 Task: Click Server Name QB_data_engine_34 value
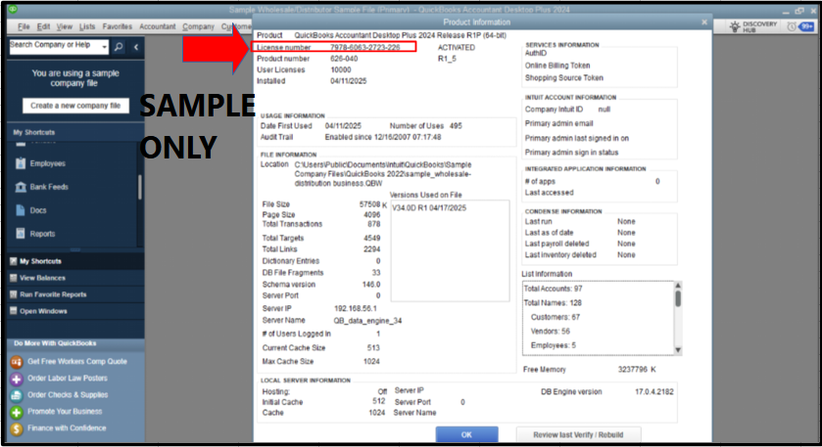pos(367,321)
